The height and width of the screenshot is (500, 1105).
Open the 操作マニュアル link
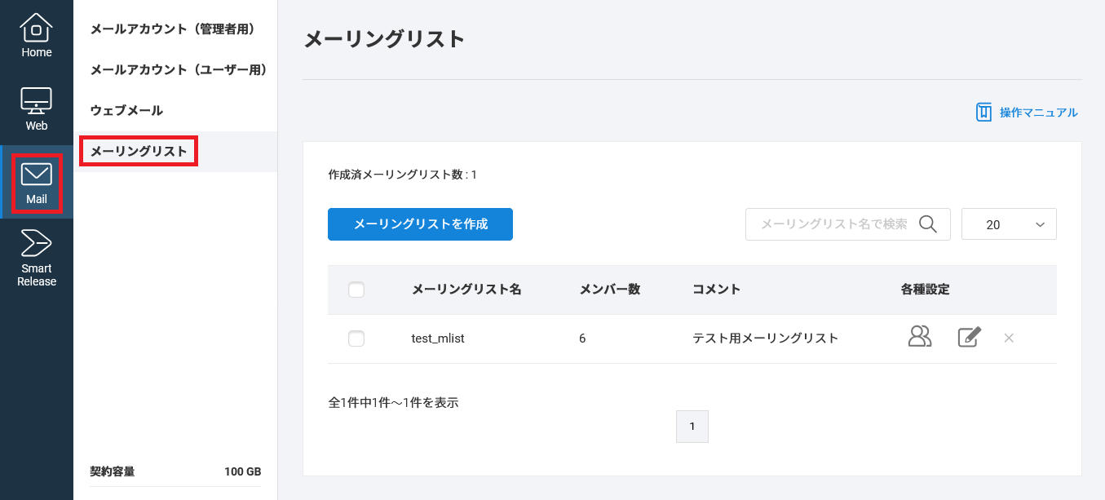(1038, 113)
